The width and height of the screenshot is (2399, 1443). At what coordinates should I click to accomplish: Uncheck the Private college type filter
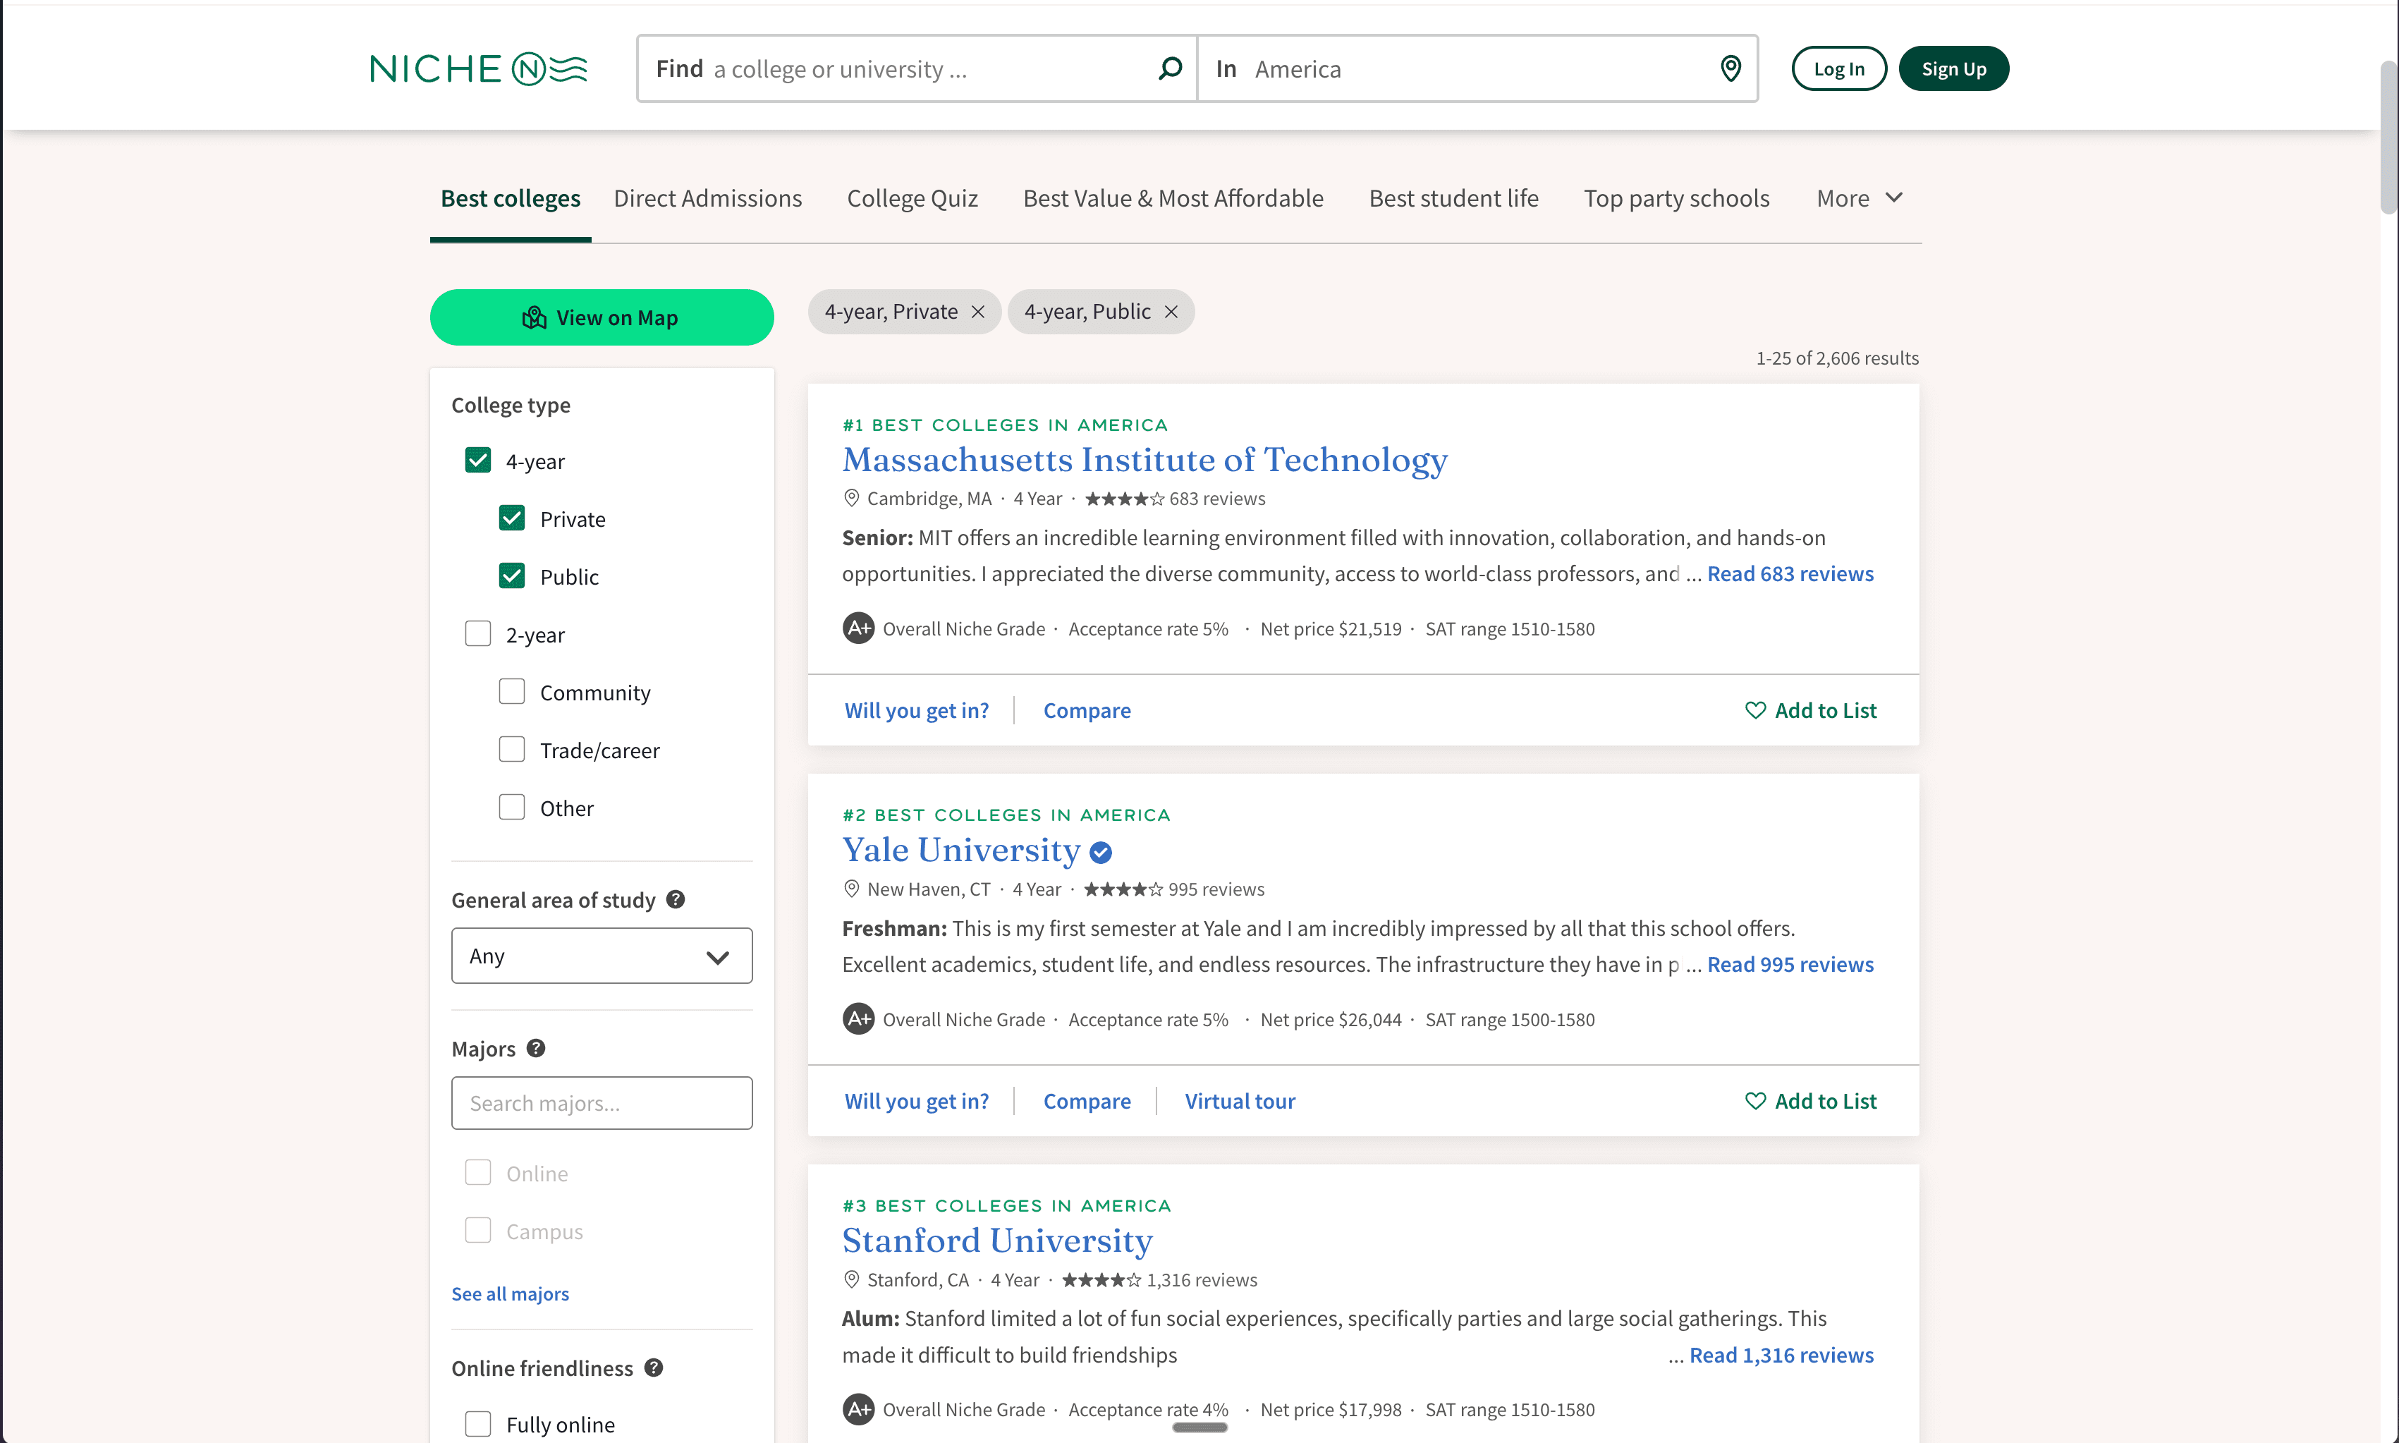pos(511,517)
